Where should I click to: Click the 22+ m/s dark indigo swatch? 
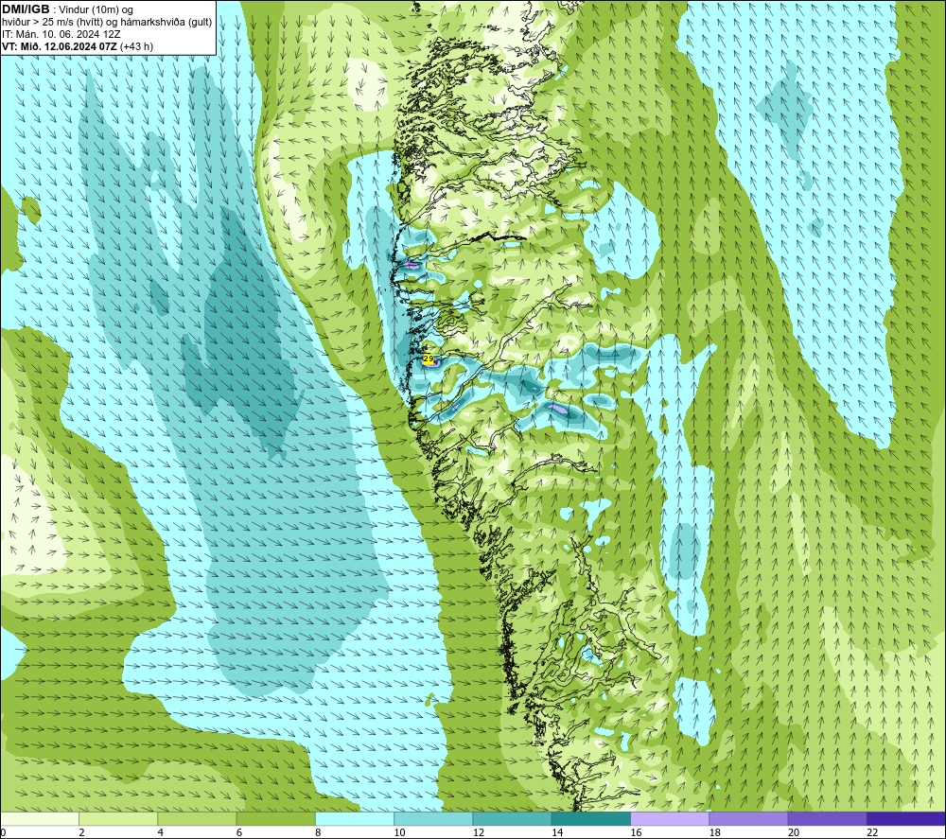(906, 818)
